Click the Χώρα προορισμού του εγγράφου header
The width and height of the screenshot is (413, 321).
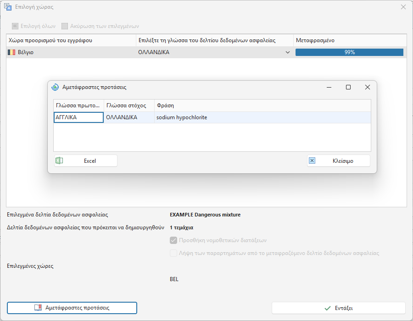point(71,40)
